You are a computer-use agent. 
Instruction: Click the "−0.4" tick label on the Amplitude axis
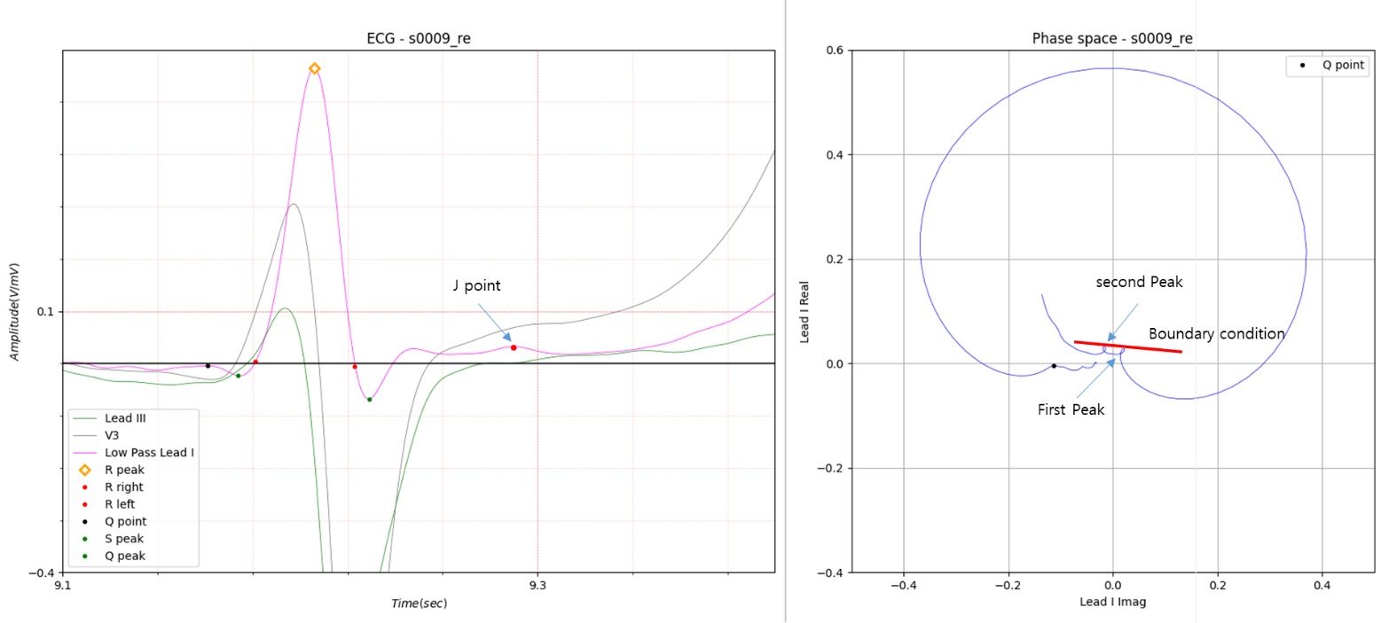pos(42,573)
